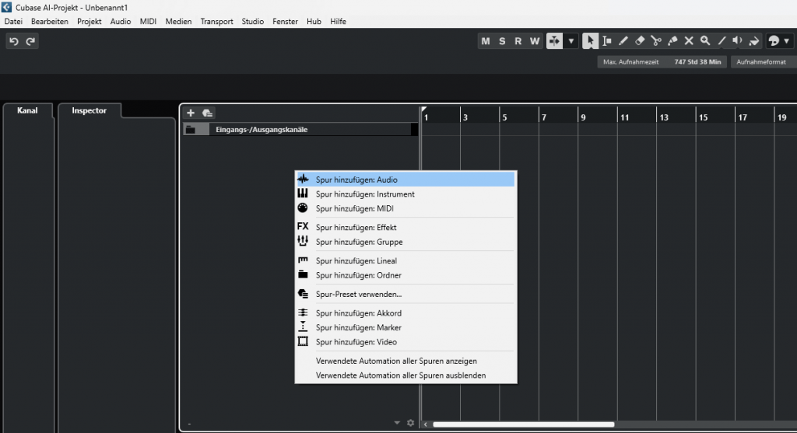Select the Glue tool
Screen dimensions: 797x433
pyautogui.click(x=672, y=41)
